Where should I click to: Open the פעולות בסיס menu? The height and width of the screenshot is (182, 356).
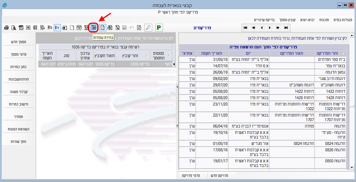coord(342,20)
